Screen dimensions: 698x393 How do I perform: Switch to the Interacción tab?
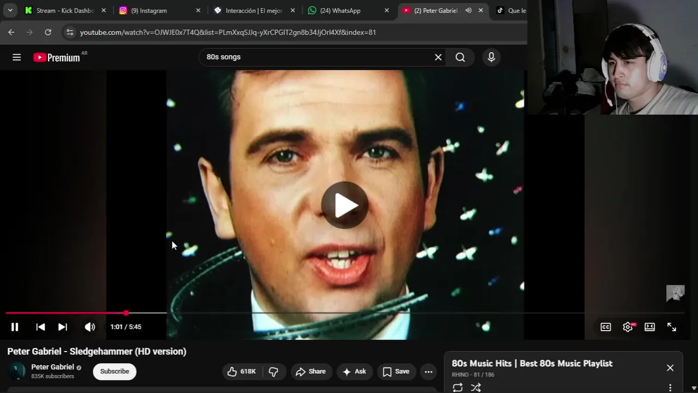249,10
